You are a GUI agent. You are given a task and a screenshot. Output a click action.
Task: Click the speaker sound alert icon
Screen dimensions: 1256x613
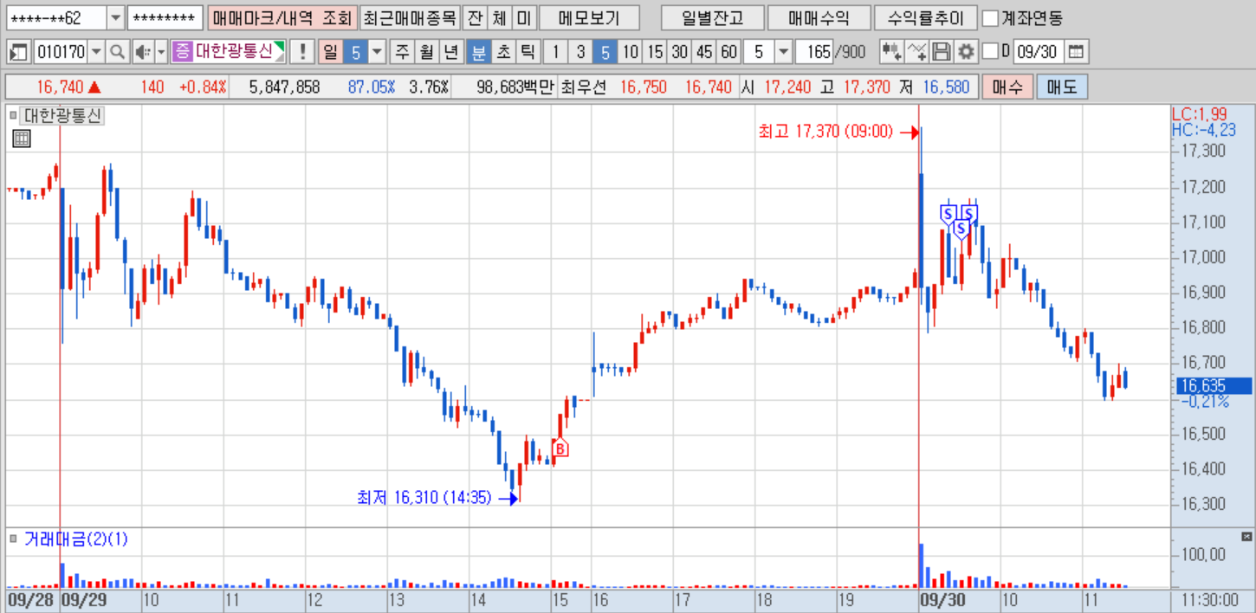[141, 52]
